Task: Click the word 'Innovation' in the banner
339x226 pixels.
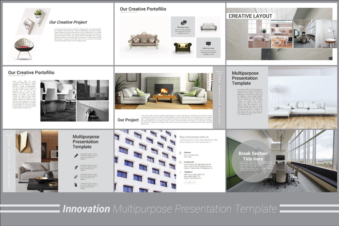Action: (x=86, y=209)
